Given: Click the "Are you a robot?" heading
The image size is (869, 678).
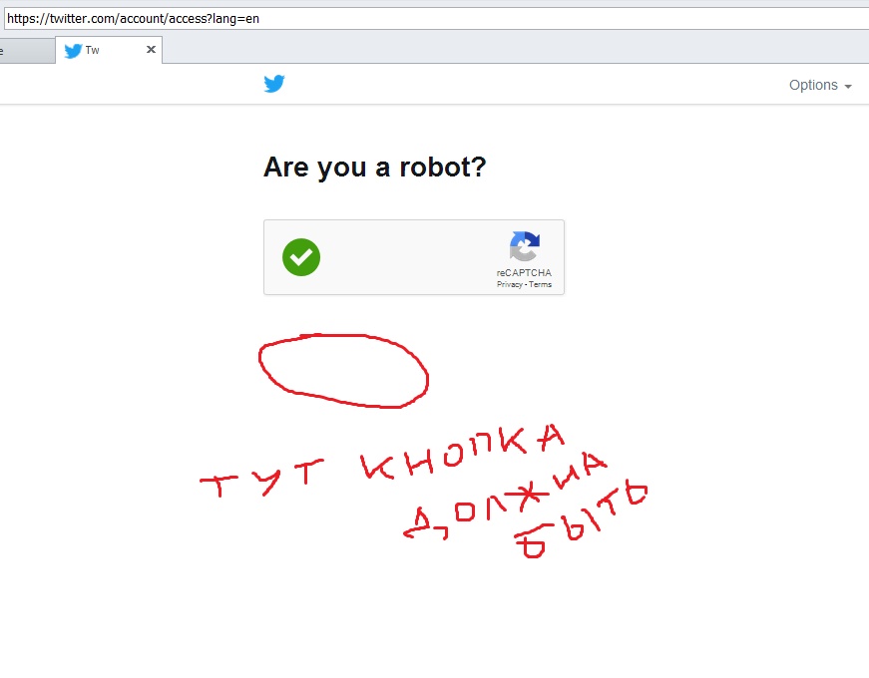Looking at the screenshot, I should [375, 168].
